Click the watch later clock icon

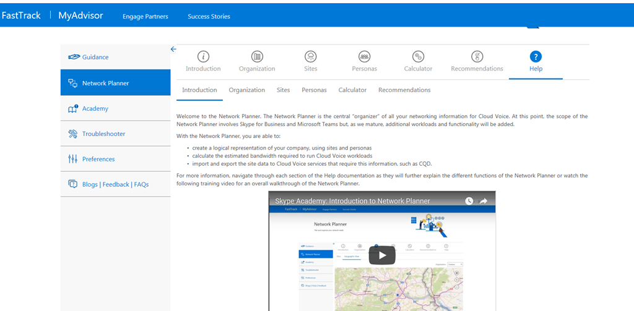(469, 201)
